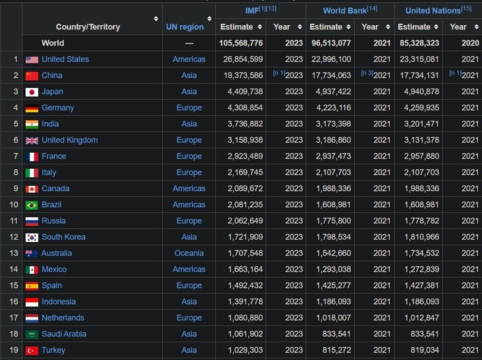Image resolution: width=482 pixels, height=360 pixels.
Task: Click the Indonesia flag icon
Action: pos(32,302)
